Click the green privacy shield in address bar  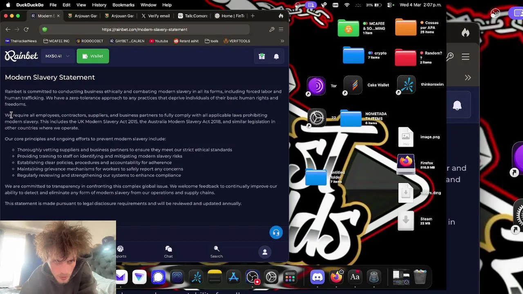45,29
